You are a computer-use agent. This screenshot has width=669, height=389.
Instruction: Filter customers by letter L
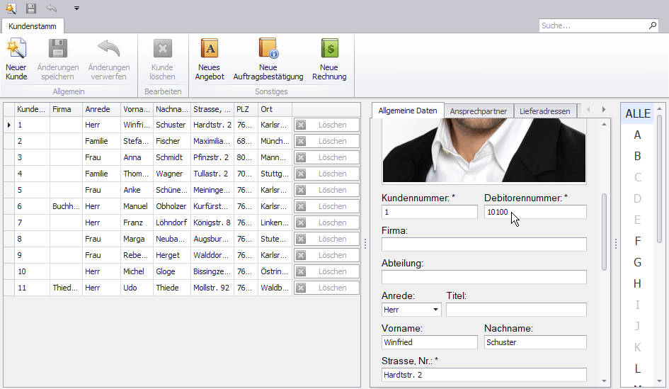[637, 368]
